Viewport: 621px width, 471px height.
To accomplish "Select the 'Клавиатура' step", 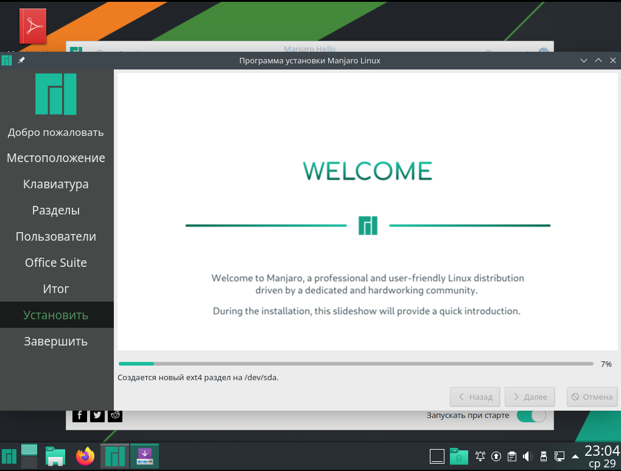I will (56, 184).
